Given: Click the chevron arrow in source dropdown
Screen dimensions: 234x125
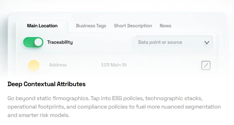Looking at the screenshot, I should pos(207,43).
